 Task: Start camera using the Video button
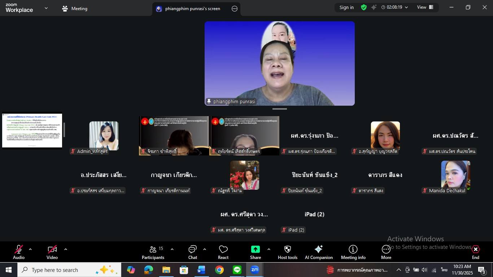click(x=52, y=252)
